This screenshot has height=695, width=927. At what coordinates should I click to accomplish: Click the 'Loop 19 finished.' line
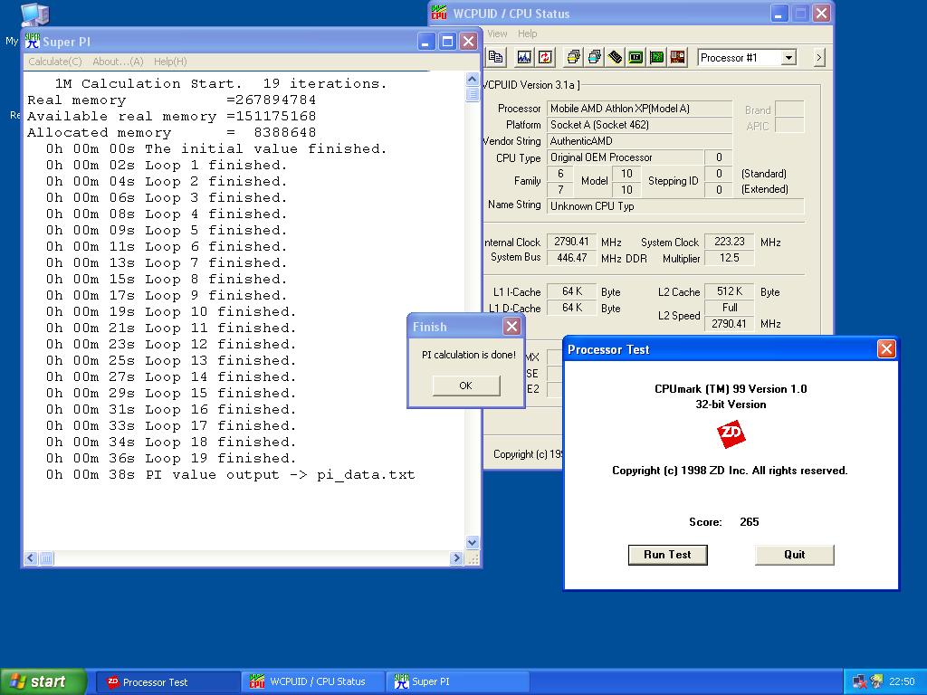171,458
